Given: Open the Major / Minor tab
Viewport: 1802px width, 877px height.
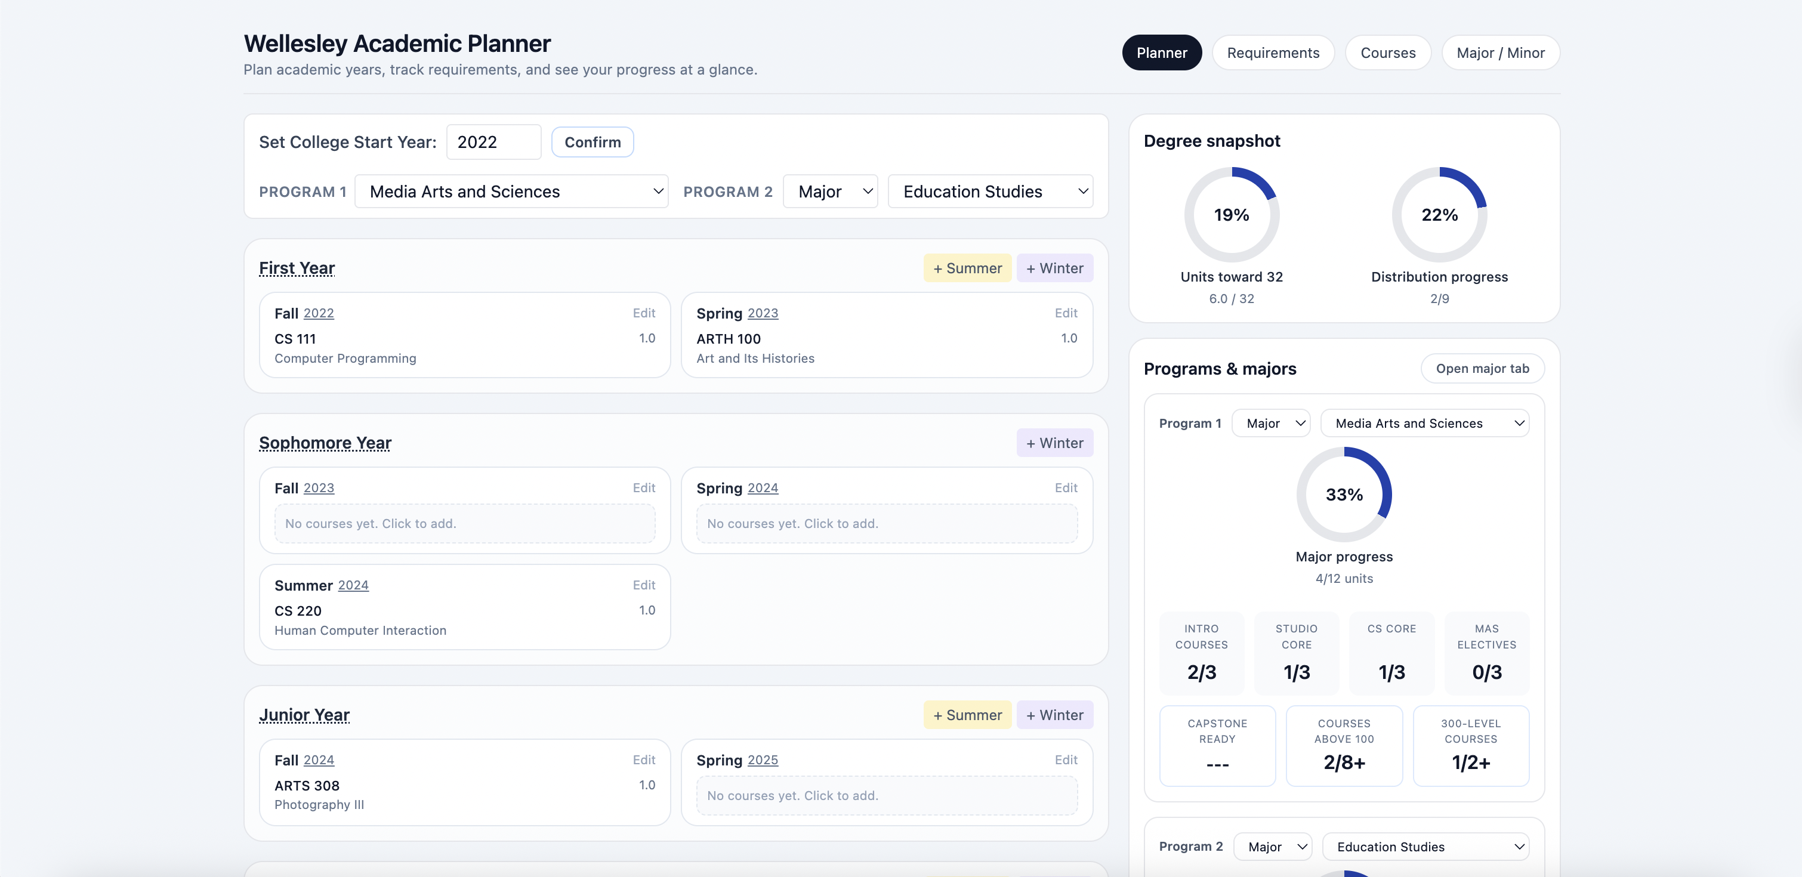Looking at the screenshot, I should click(x=1501, y=53).
